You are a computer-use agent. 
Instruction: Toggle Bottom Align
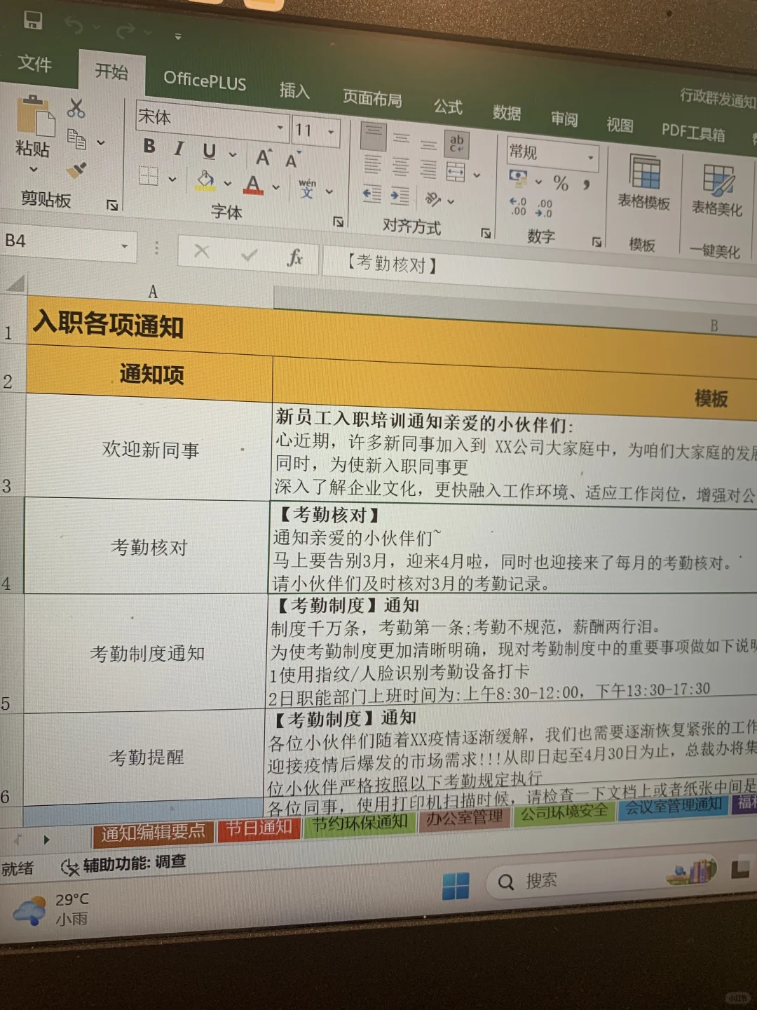(x=428, y=144)
